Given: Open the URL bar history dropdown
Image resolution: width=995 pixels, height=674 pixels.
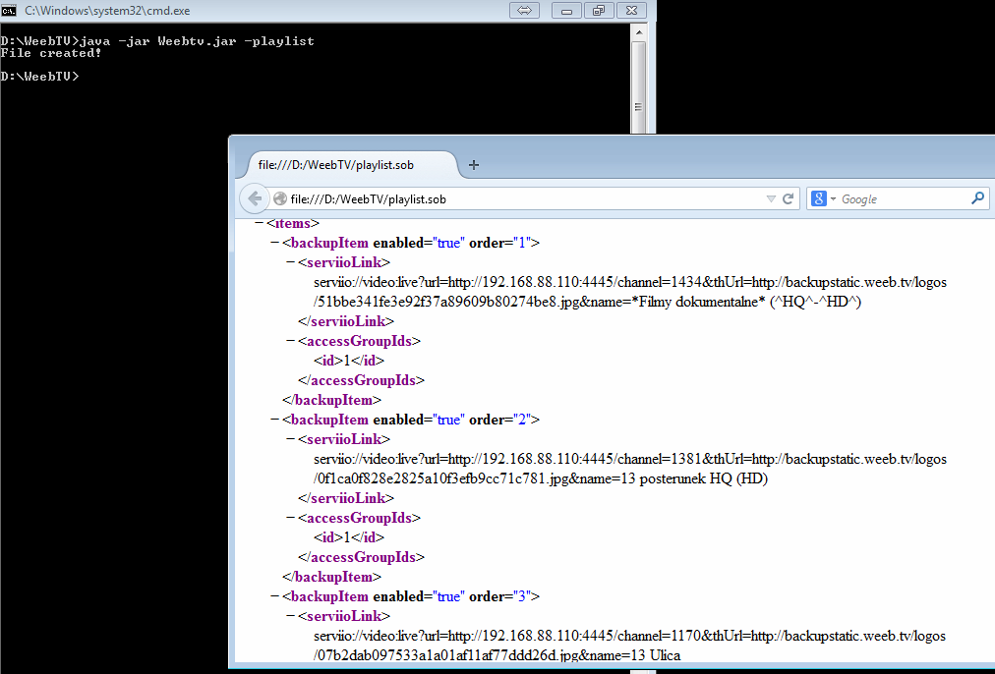Looking at the screenshot, I should (x=771, y=199).
